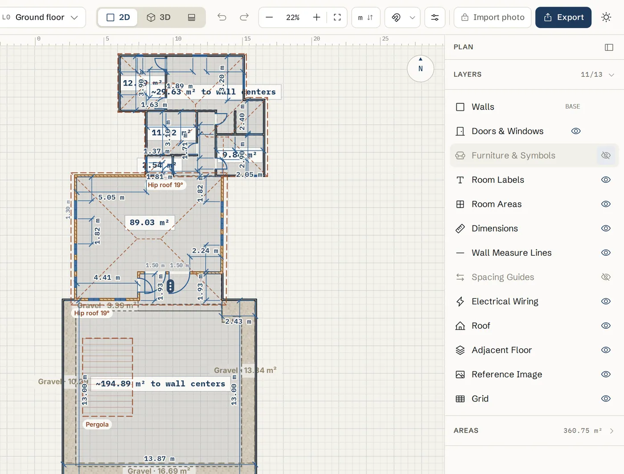Undo the last action
624x474 pixels.
(222, 17)
